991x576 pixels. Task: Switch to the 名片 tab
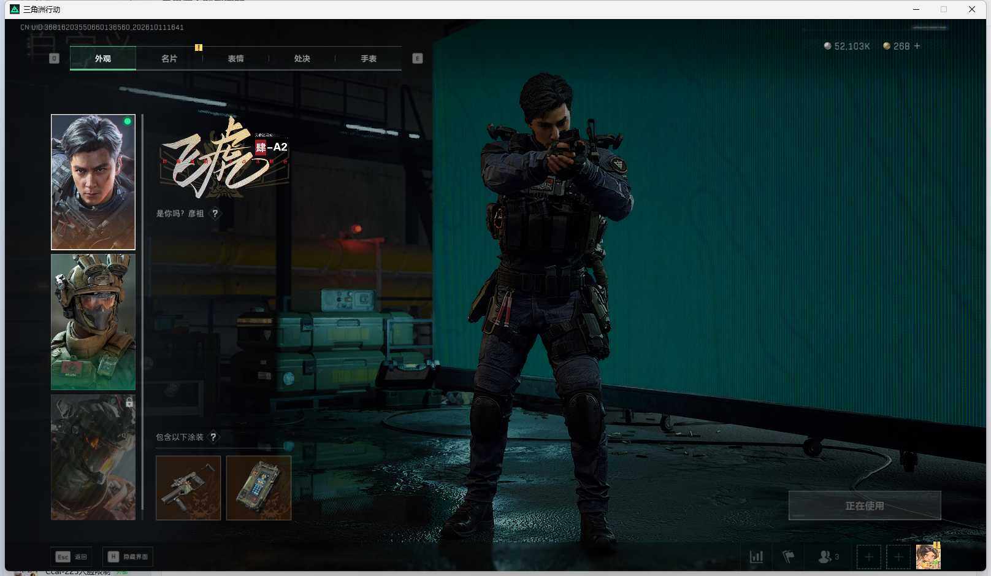tap(169, 59)
